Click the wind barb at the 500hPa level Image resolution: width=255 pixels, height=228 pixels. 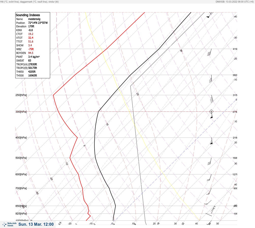(x=210, y=161)
